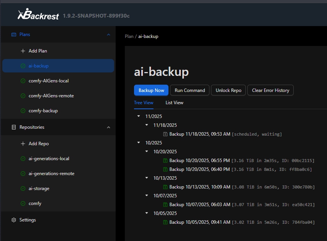Click the green status icon for comfy-AIGens-local
The image size is (327, 241).
[x=23, y=81]
